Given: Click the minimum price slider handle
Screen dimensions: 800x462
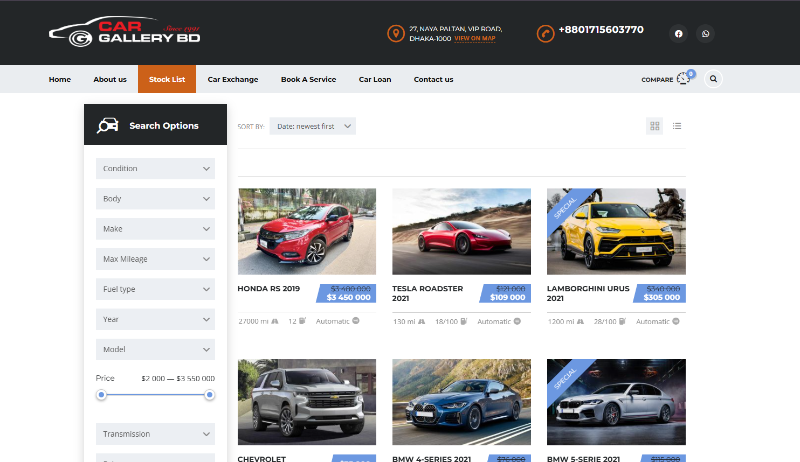Looking at the screenshot, I should (101, 395).
